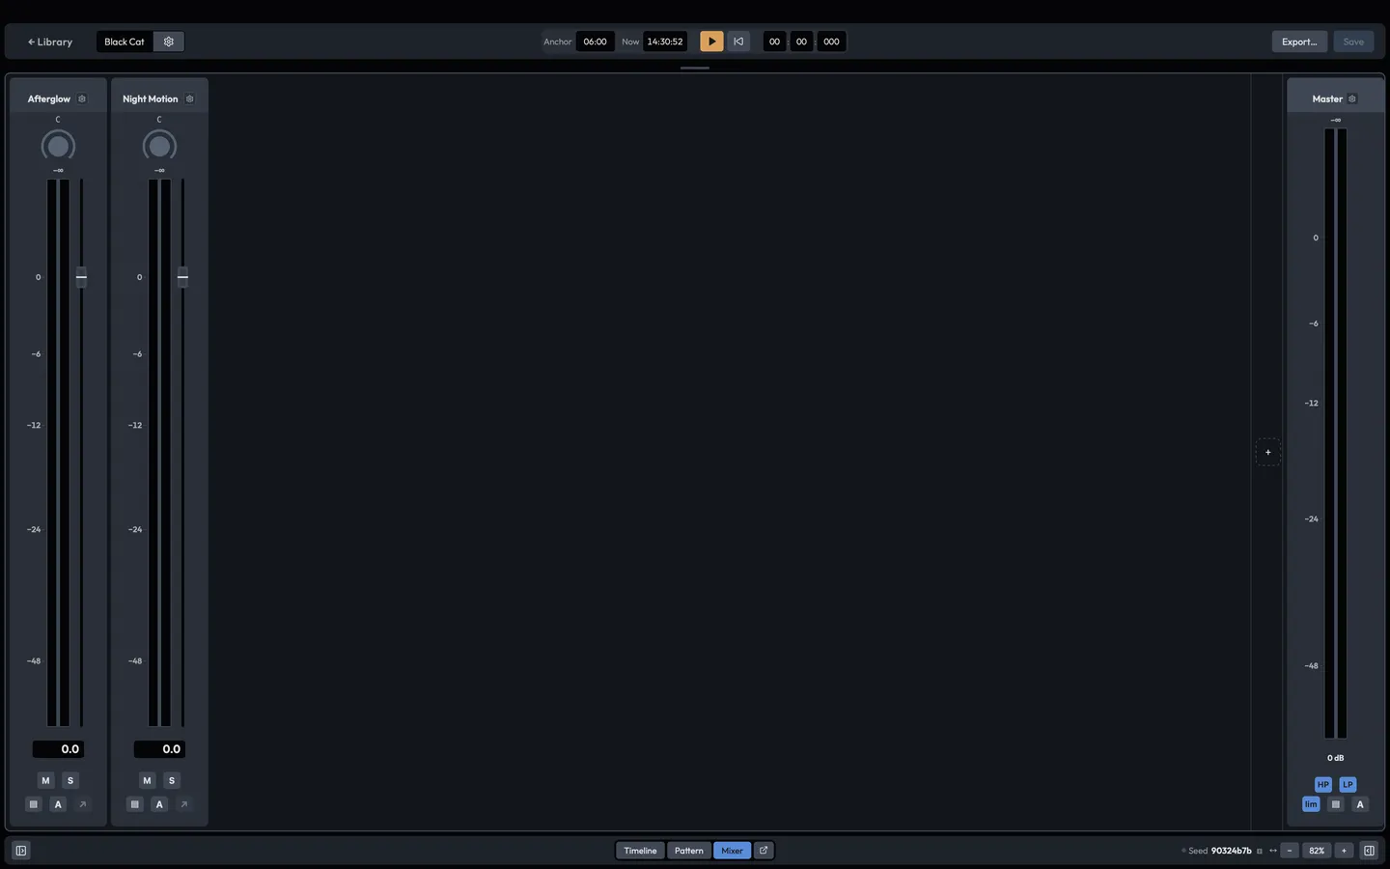Click Afterglow's arrow send icon
The width and height of the screenshot is (1390, 869).
coord(83,804)
